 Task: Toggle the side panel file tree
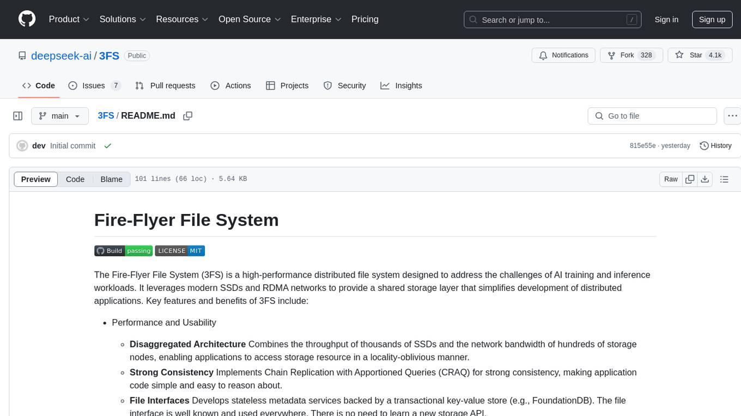pyautogui.click(x=18, y=116)
